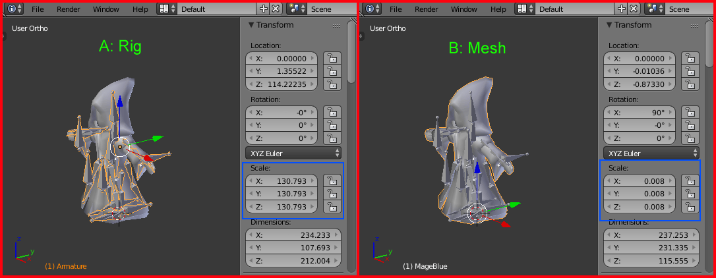Image resolution: width=716 pixels, height=278 pixels.
Task: Toggle the Location Z lock in Mesh panel
Action: click(x=690, y=84)
